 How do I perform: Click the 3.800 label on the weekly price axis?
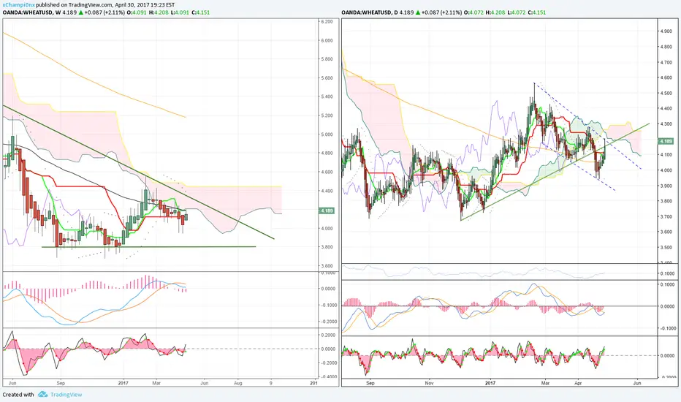point(327,247)
